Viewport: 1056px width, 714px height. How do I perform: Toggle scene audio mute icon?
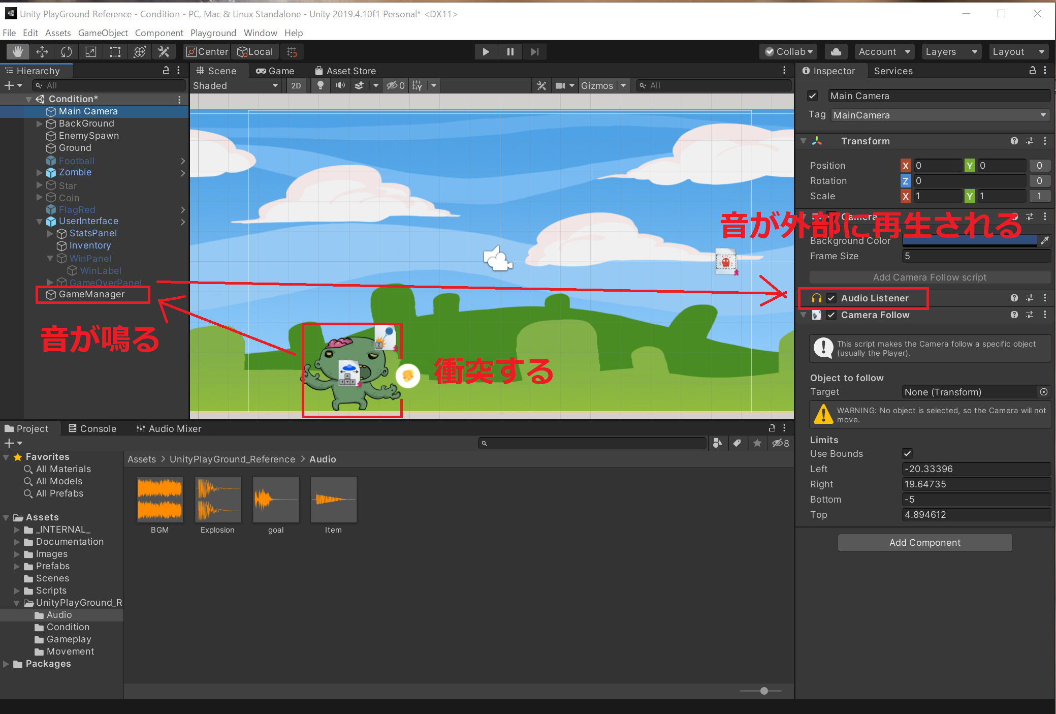(340, 85)
